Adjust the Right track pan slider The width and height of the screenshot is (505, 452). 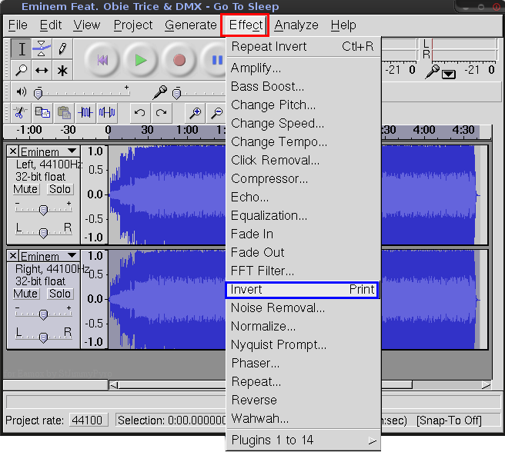[x=43, y=337]
